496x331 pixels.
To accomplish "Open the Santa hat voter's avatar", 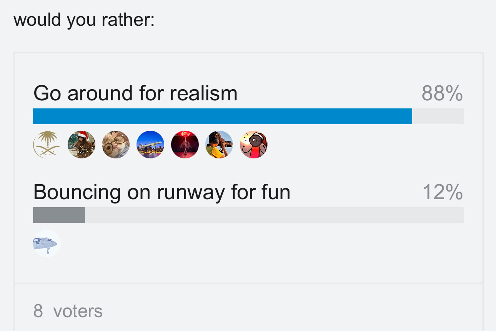I will tap(81, 145).
